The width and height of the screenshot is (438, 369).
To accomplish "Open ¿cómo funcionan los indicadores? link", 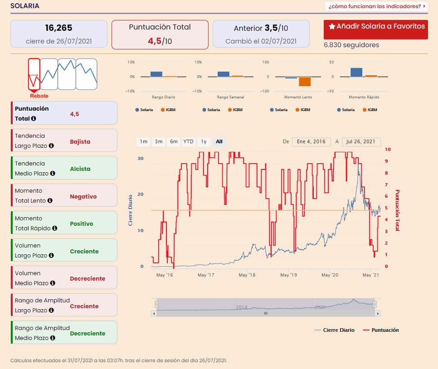I will pyautogui.click(x=376, y=6).
